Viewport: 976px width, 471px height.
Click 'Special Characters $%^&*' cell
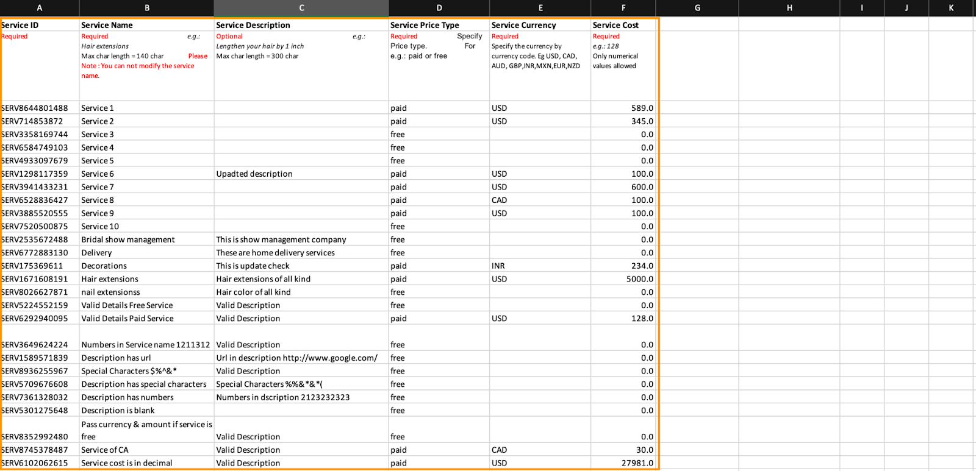click(x=147, y=370)
